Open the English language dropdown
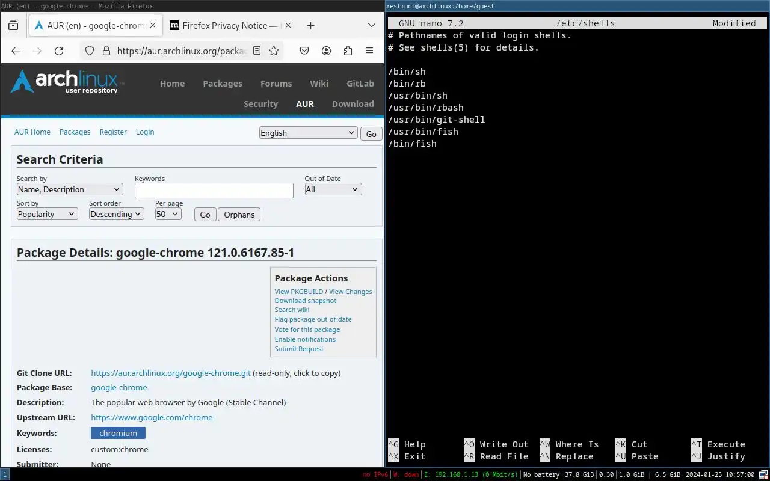Image resolution: width=770 pixels, height=481 pixels. point(309,133)
